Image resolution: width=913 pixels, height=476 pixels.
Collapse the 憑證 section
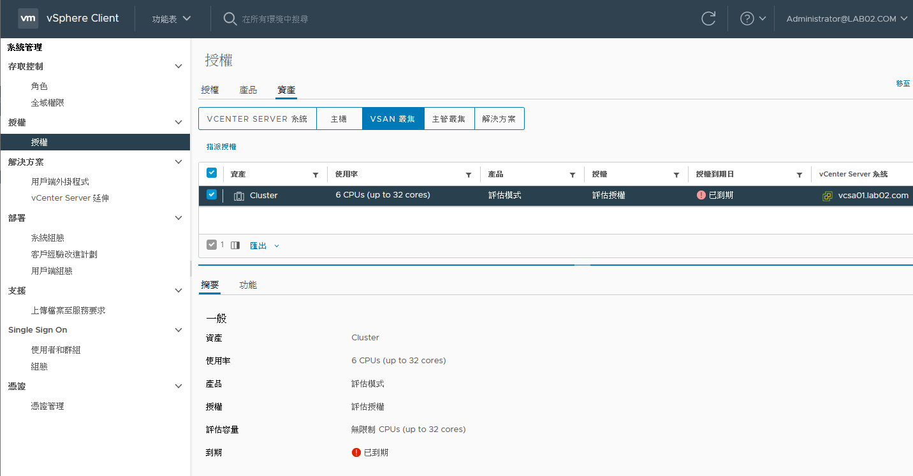pyautogui.click(x=179, y=386)
